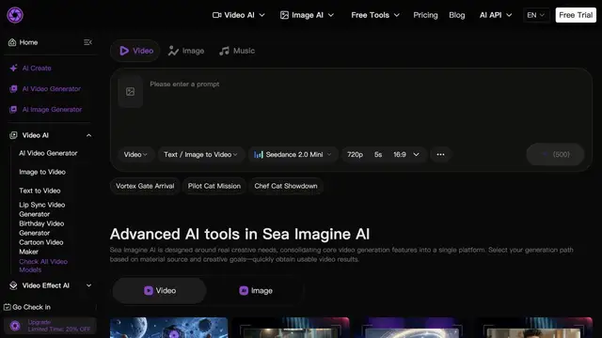Switch to the Music creation tab

point(237,51)
